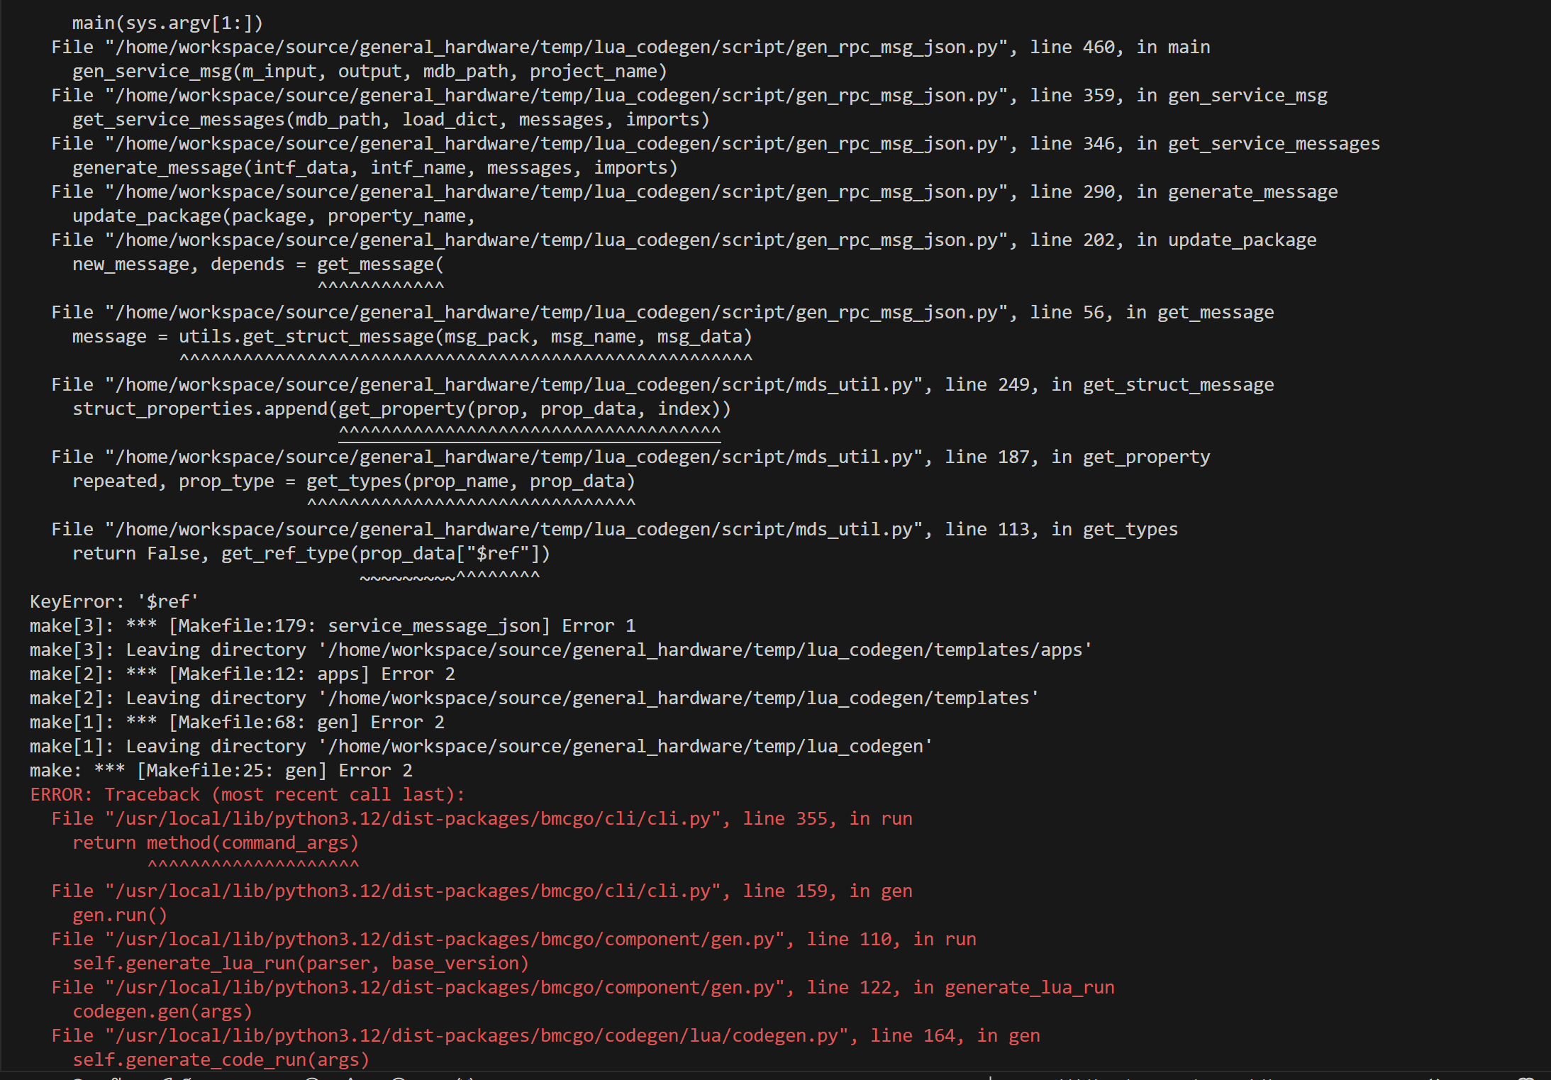Viewport: 1551px width, 1080px height.
Task: Open gen_rpc_msg_json.py path at line 290
Action: [x=555, y=192]
